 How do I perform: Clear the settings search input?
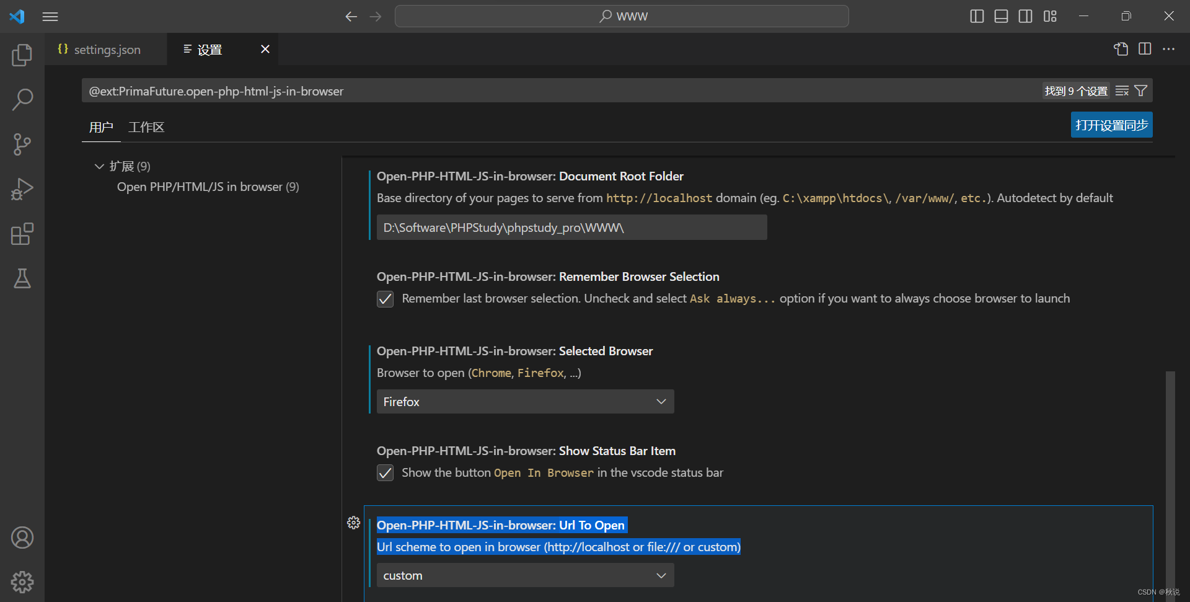click(1122, 91)
